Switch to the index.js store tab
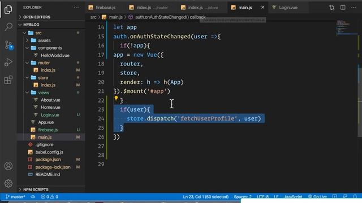This screenshot has width=362, height=203. pos(202,7)
